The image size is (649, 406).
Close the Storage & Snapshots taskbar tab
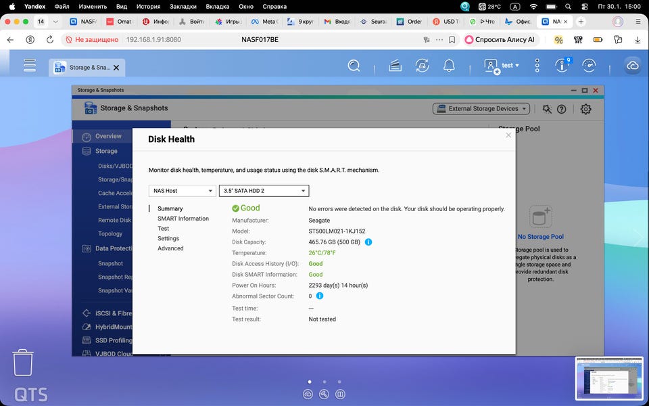tap(116, 68)
